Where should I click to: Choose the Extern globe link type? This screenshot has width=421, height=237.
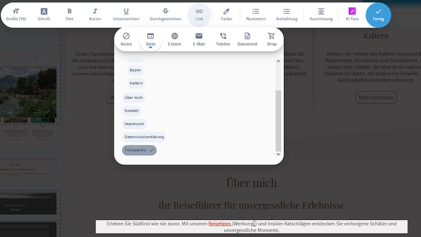tap(174, 39)
